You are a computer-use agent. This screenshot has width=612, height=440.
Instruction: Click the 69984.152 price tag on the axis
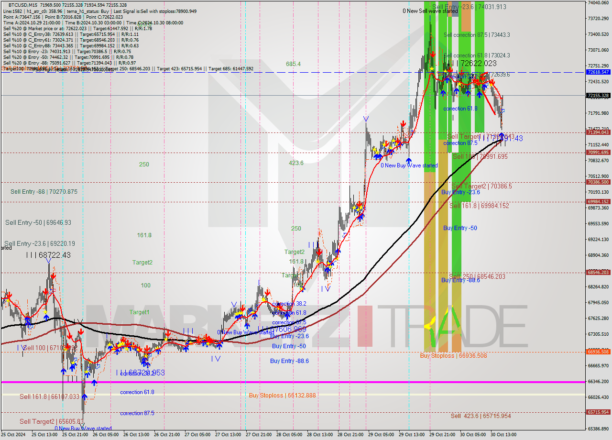click(598, 202)
